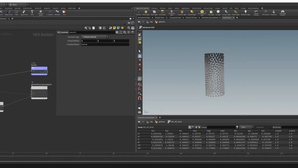Select the Spray Paint shelf tool
The width and height of the screenshot is (298, 168).
click(x=24, y=13)
